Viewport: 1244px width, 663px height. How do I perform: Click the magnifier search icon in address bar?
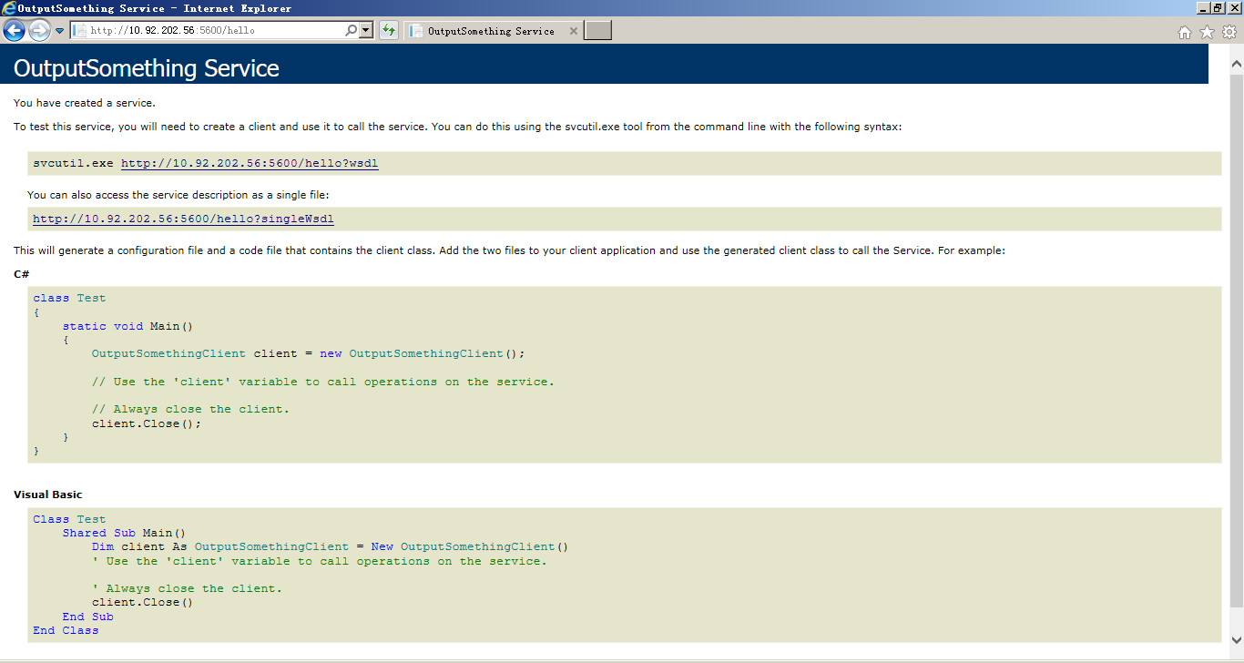click(352, 31)
